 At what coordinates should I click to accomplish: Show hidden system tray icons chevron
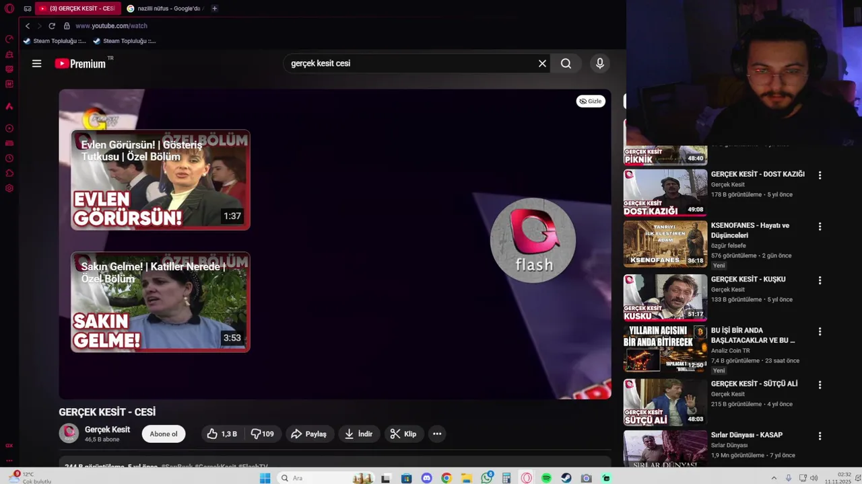[x=773, y=478]
